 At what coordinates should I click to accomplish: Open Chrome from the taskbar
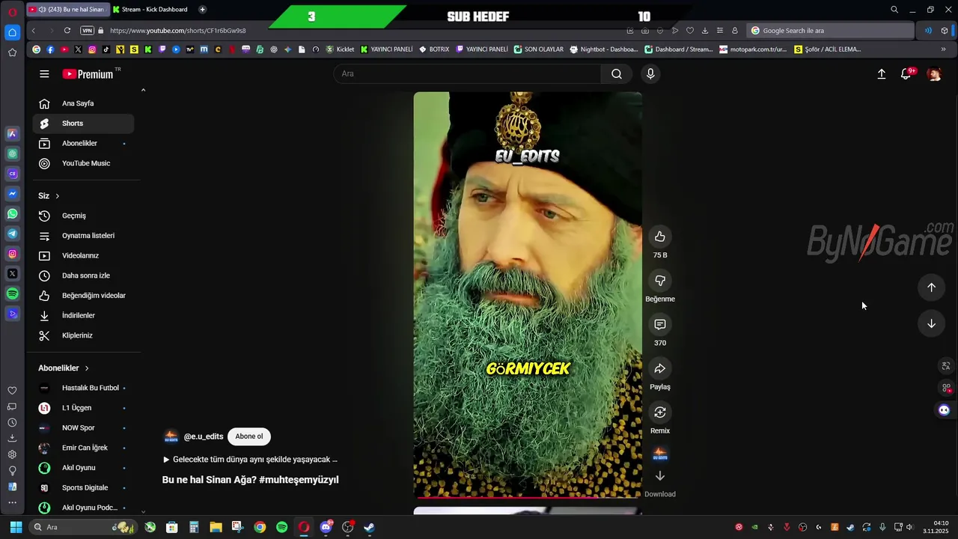(x=260, y=527)
